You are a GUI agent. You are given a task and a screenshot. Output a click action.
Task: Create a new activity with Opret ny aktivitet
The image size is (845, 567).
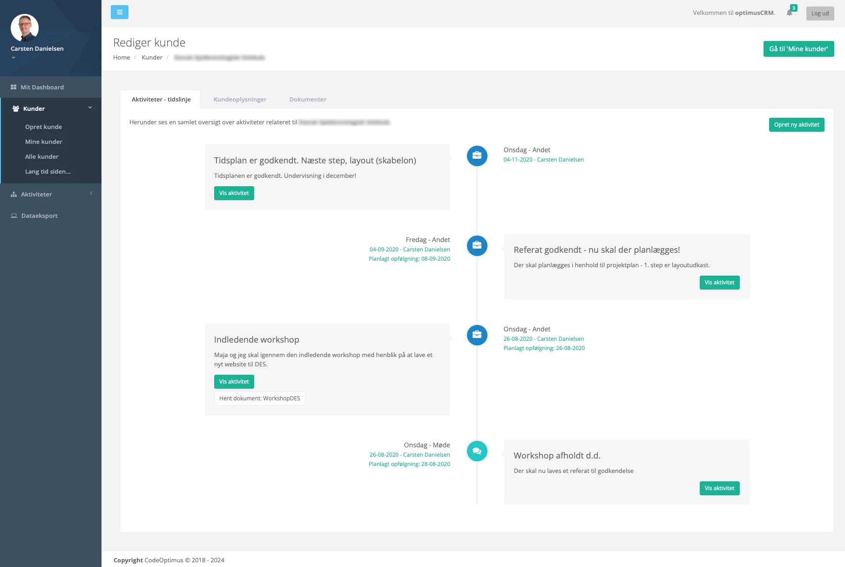pyautogui.click(x=796, y=125)
